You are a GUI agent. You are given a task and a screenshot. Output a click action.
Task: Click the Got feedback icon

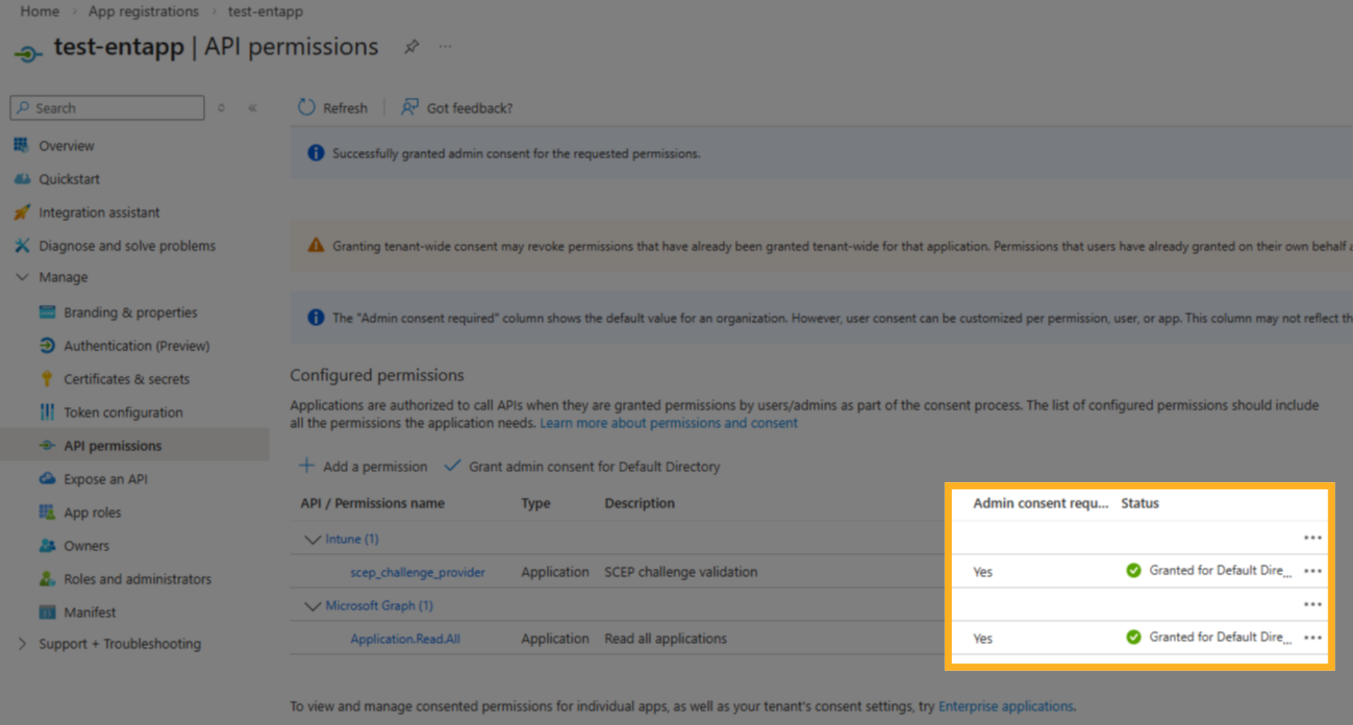(x=409, y=107)
